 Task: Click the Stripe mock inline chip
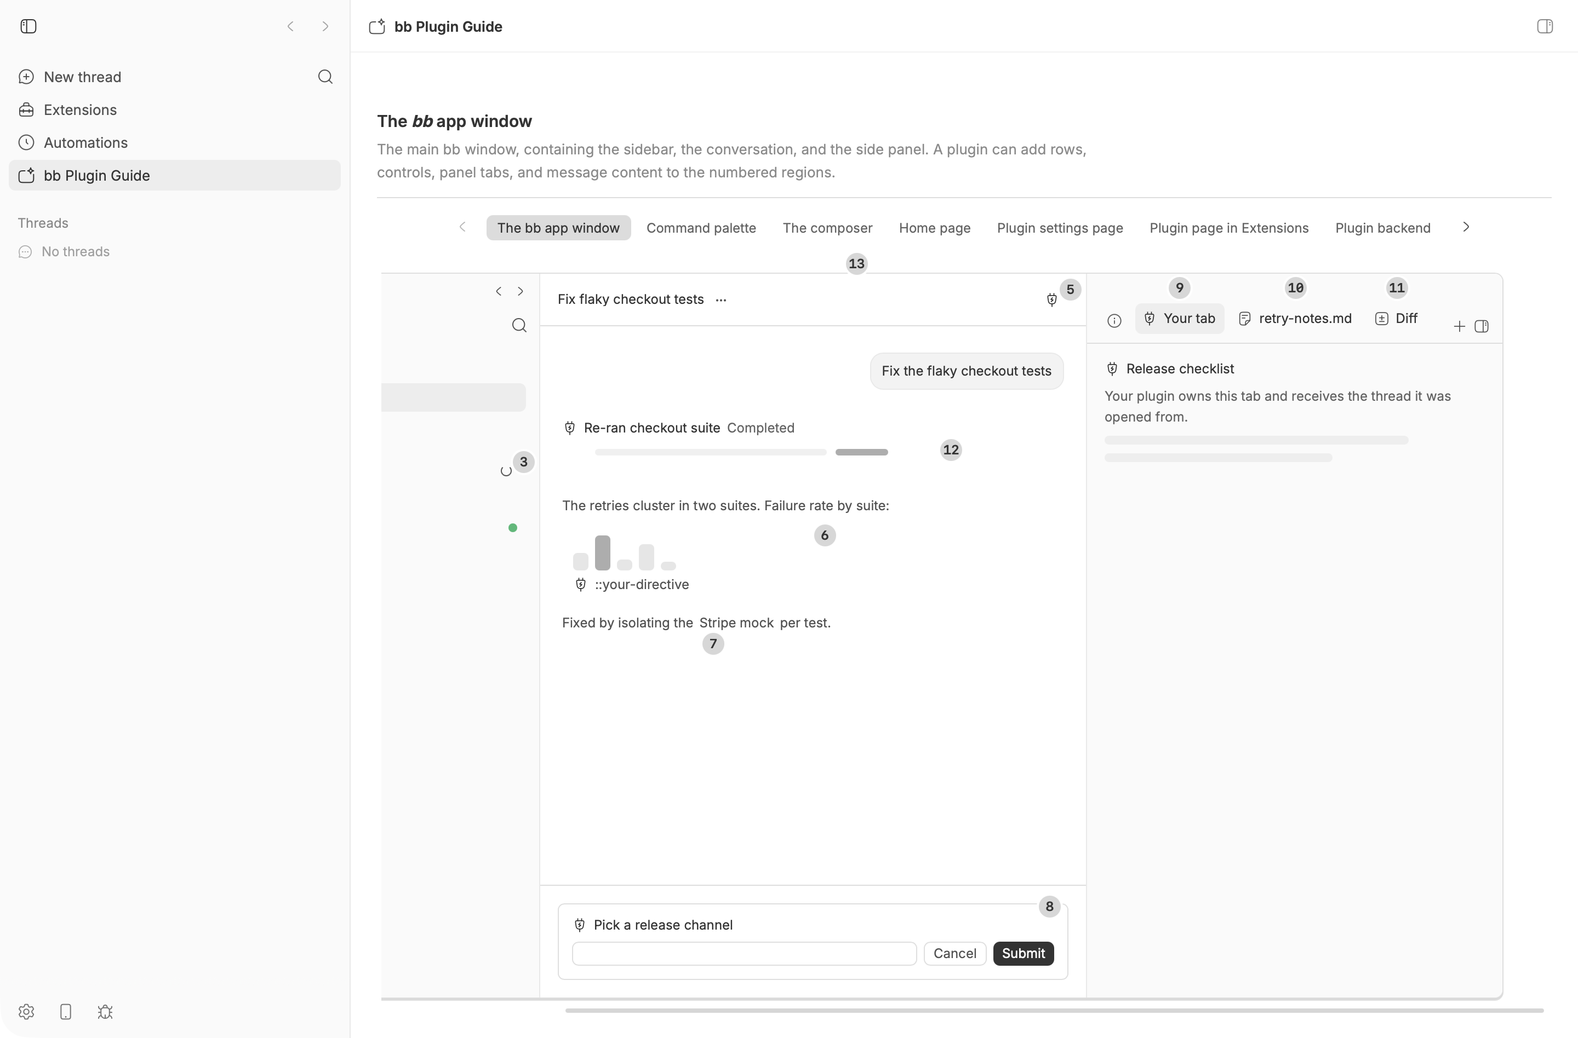736,622
